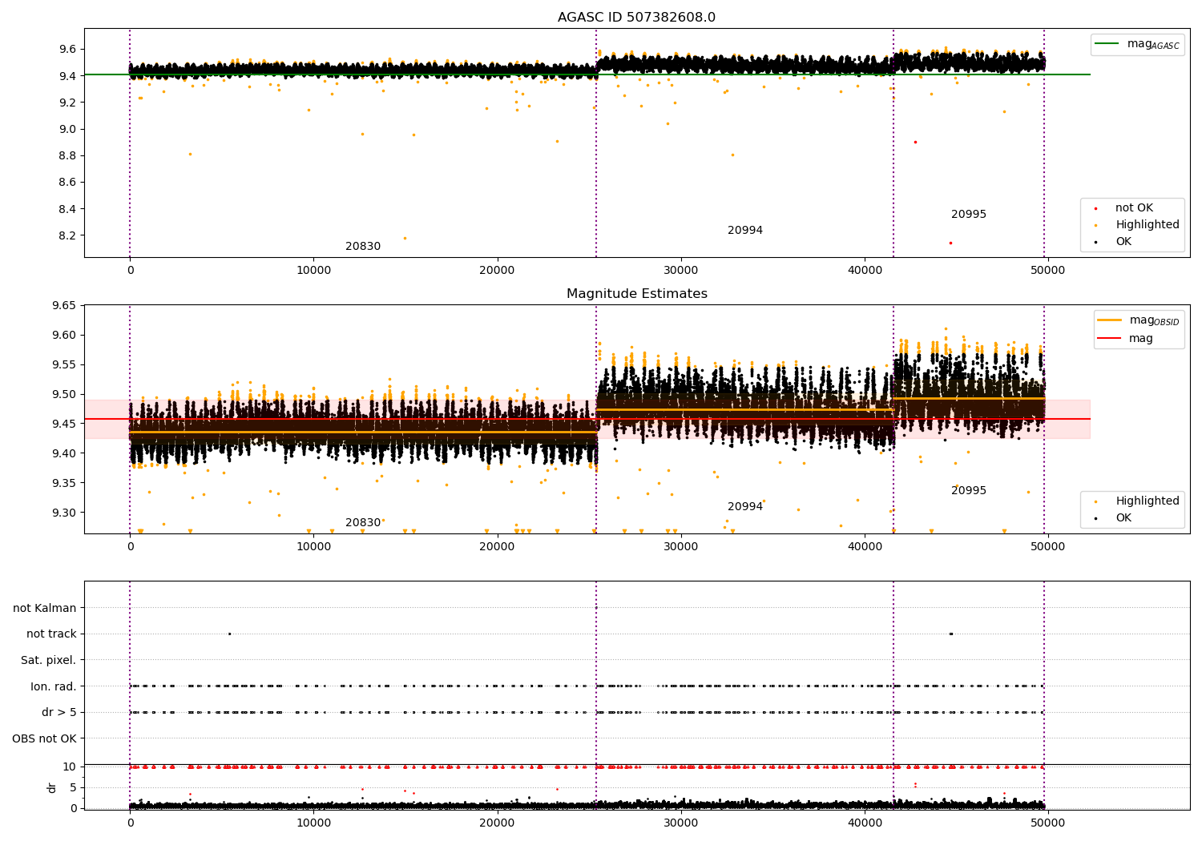1202x841 pixels.
Task: Click 'OK' in the top plot legend
Action: 1123,242
